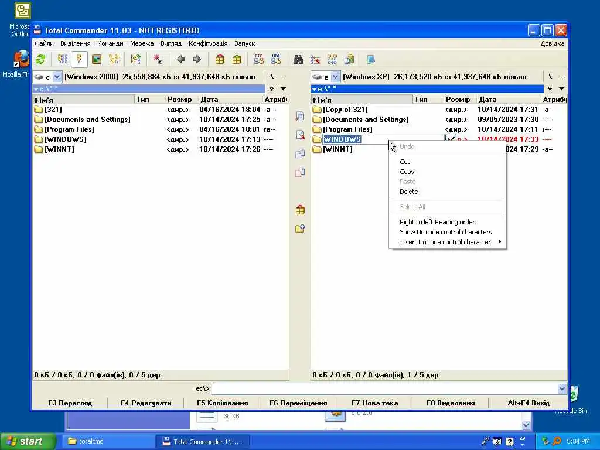This screenshot has width=600, height=450.
Task: Select the [321] folder in left panel
Action: click(53, 110)
